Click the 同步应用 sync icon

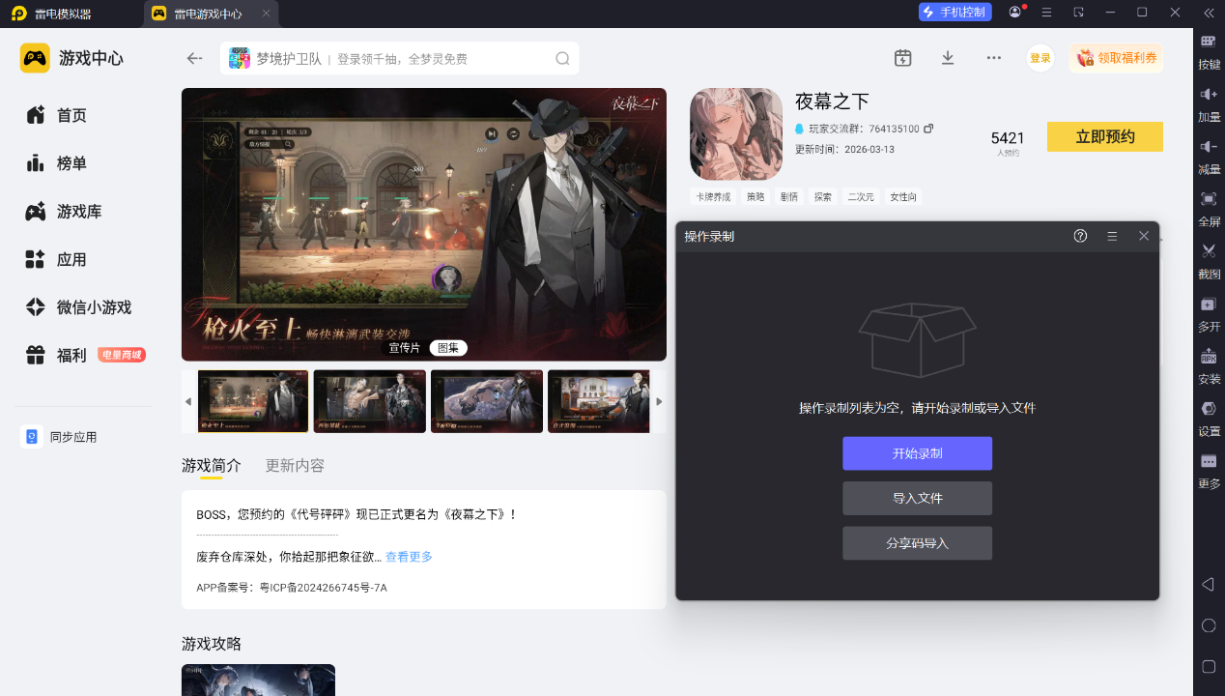click(32, 437)
